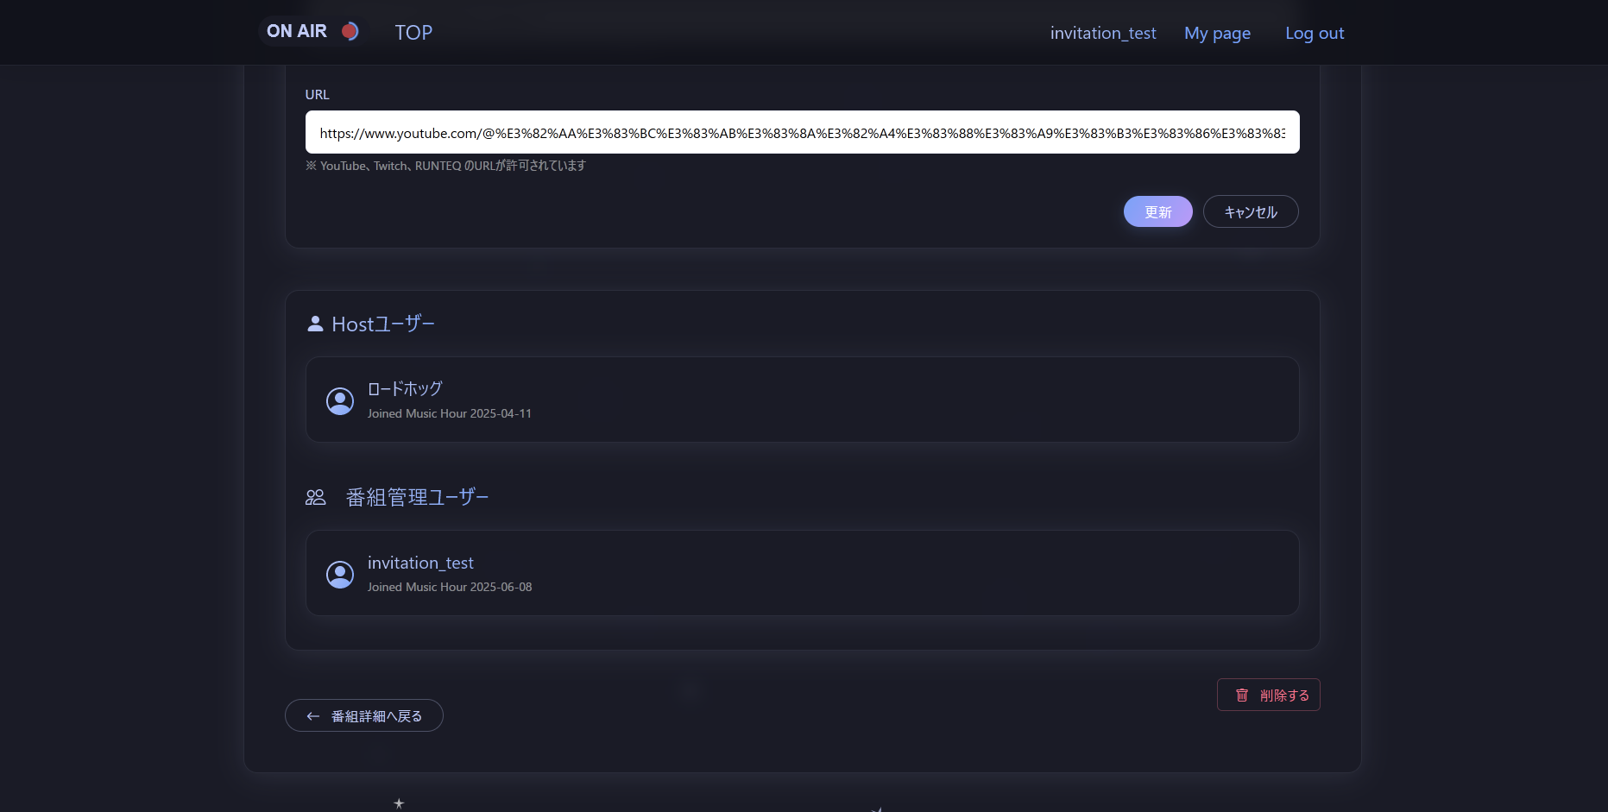Click the 削除する delete button
This screenshot has height=812, width=1608.
[1268, 695]
